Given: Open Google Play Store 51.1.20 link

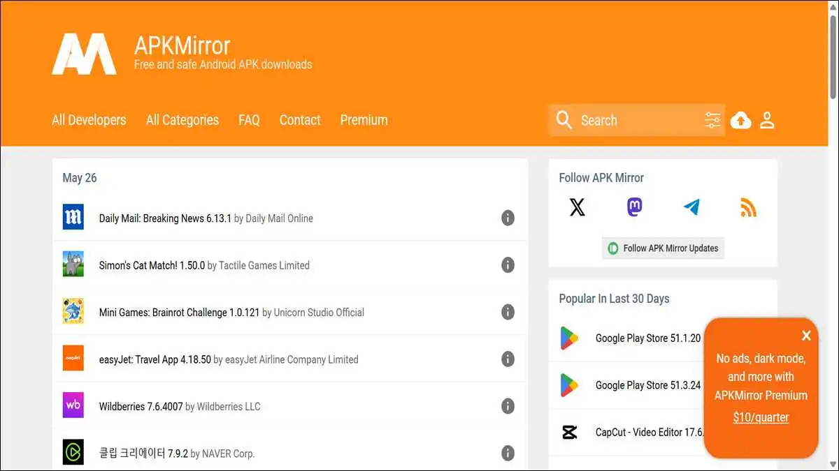Looking at the screenshot, I should pyautogui.click(x=648, y=338).
